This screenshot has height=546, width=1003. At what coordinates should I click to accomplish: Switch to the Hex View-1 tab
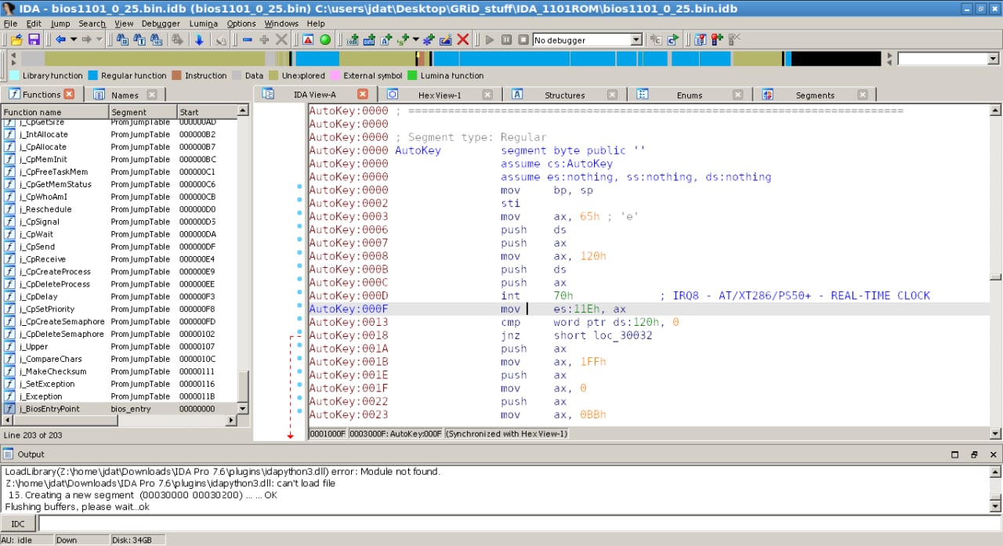(440, 95)
